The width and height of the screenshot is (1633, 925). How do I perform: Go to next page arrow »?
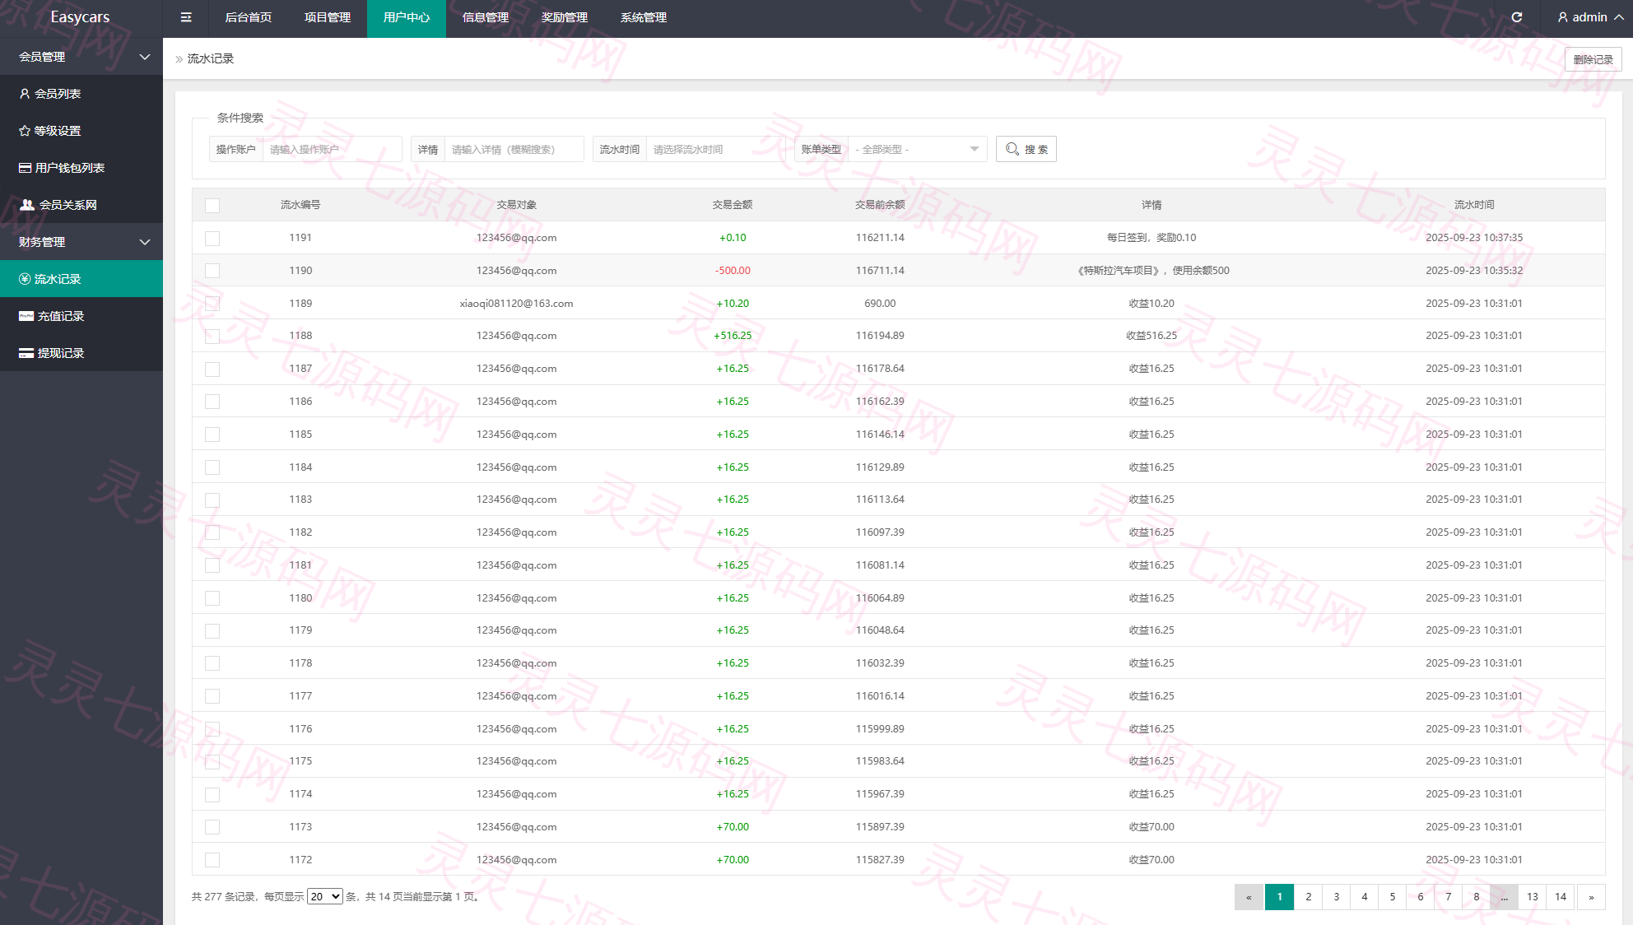1591,897
